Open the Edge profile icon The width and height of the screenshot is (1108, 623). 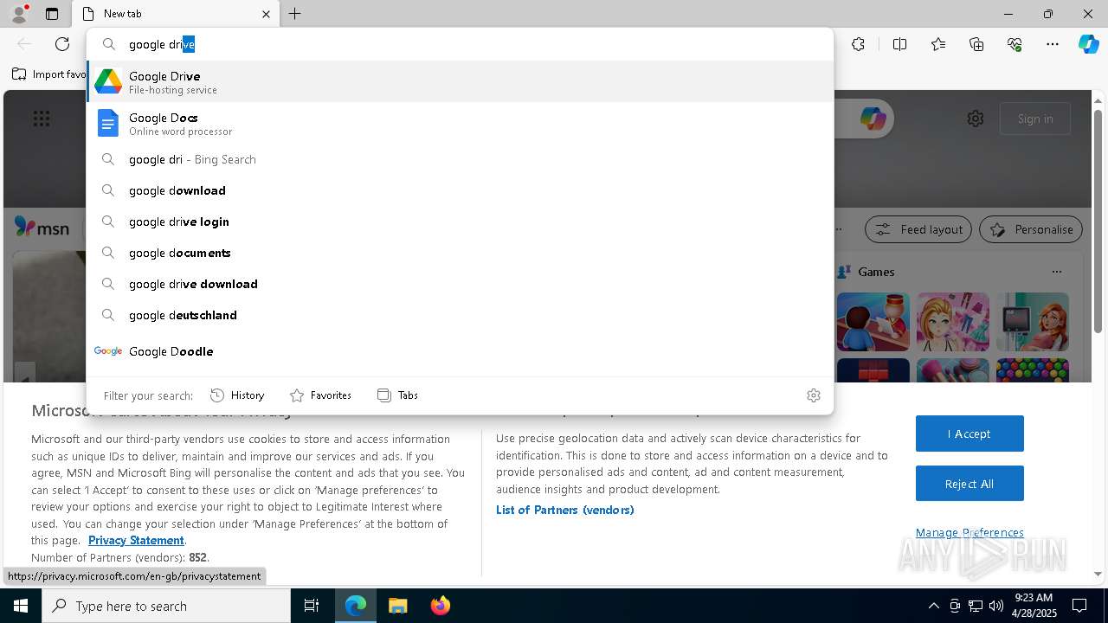click(x=18, y=14)
